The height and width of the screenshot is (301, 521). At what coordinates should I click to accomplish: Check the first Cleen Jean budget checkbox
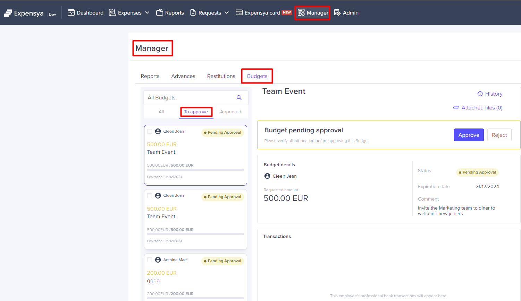click(150, 131)
